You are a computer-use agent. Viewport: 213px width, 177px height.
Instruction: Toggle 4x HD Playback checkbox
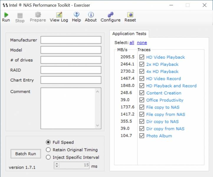(x=142, y=71)
